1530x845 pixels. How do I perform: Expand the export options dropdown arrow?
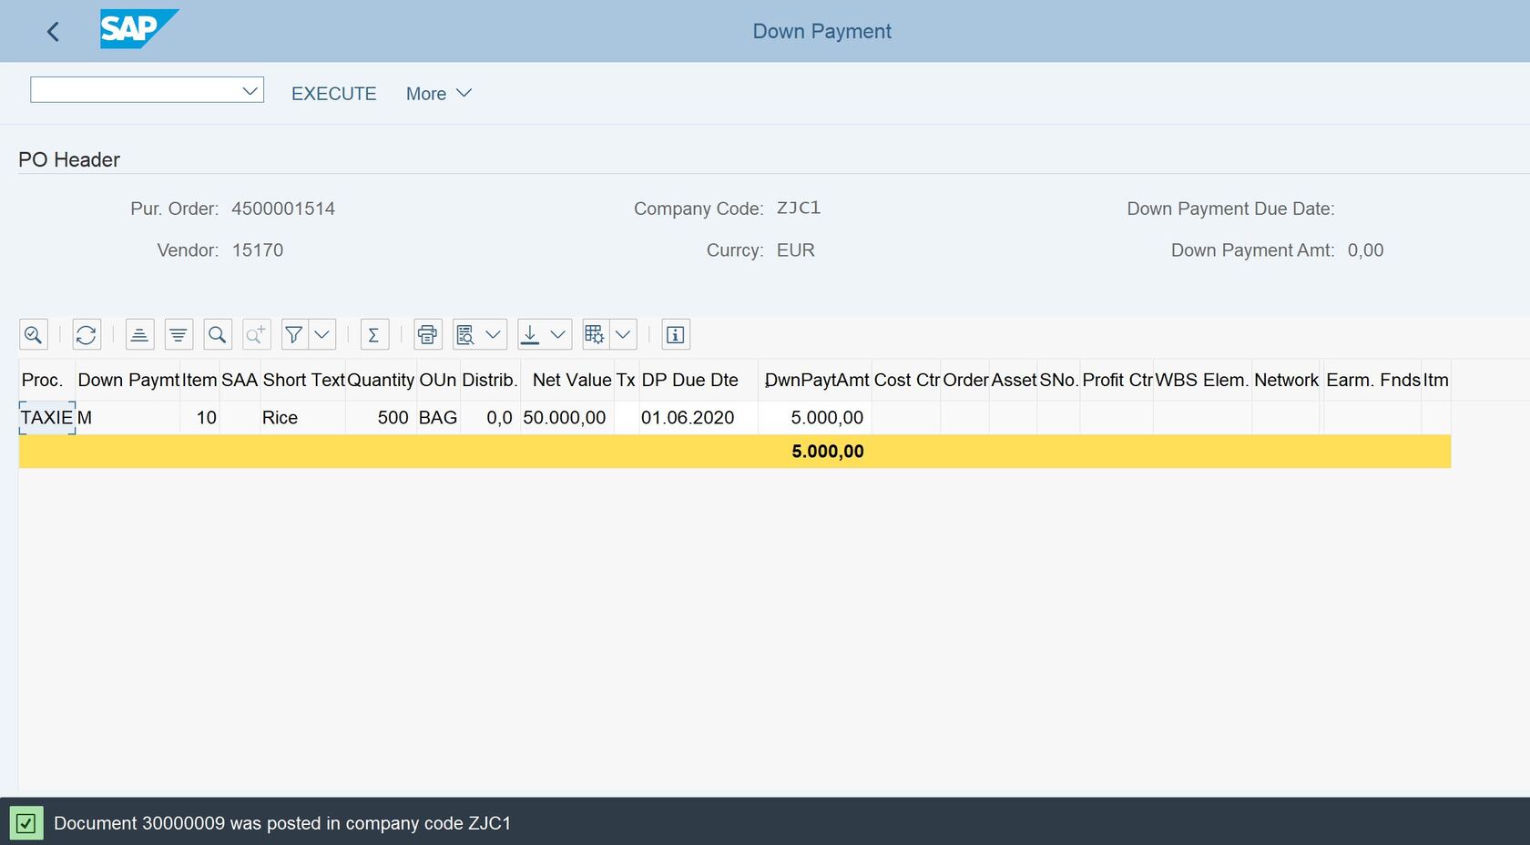tap(557, 335)
